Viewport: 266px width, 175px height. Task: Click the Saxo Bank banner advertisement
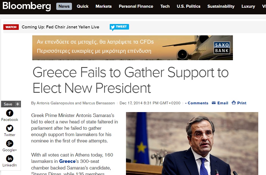pyautogui.click(x=133, y=48)
